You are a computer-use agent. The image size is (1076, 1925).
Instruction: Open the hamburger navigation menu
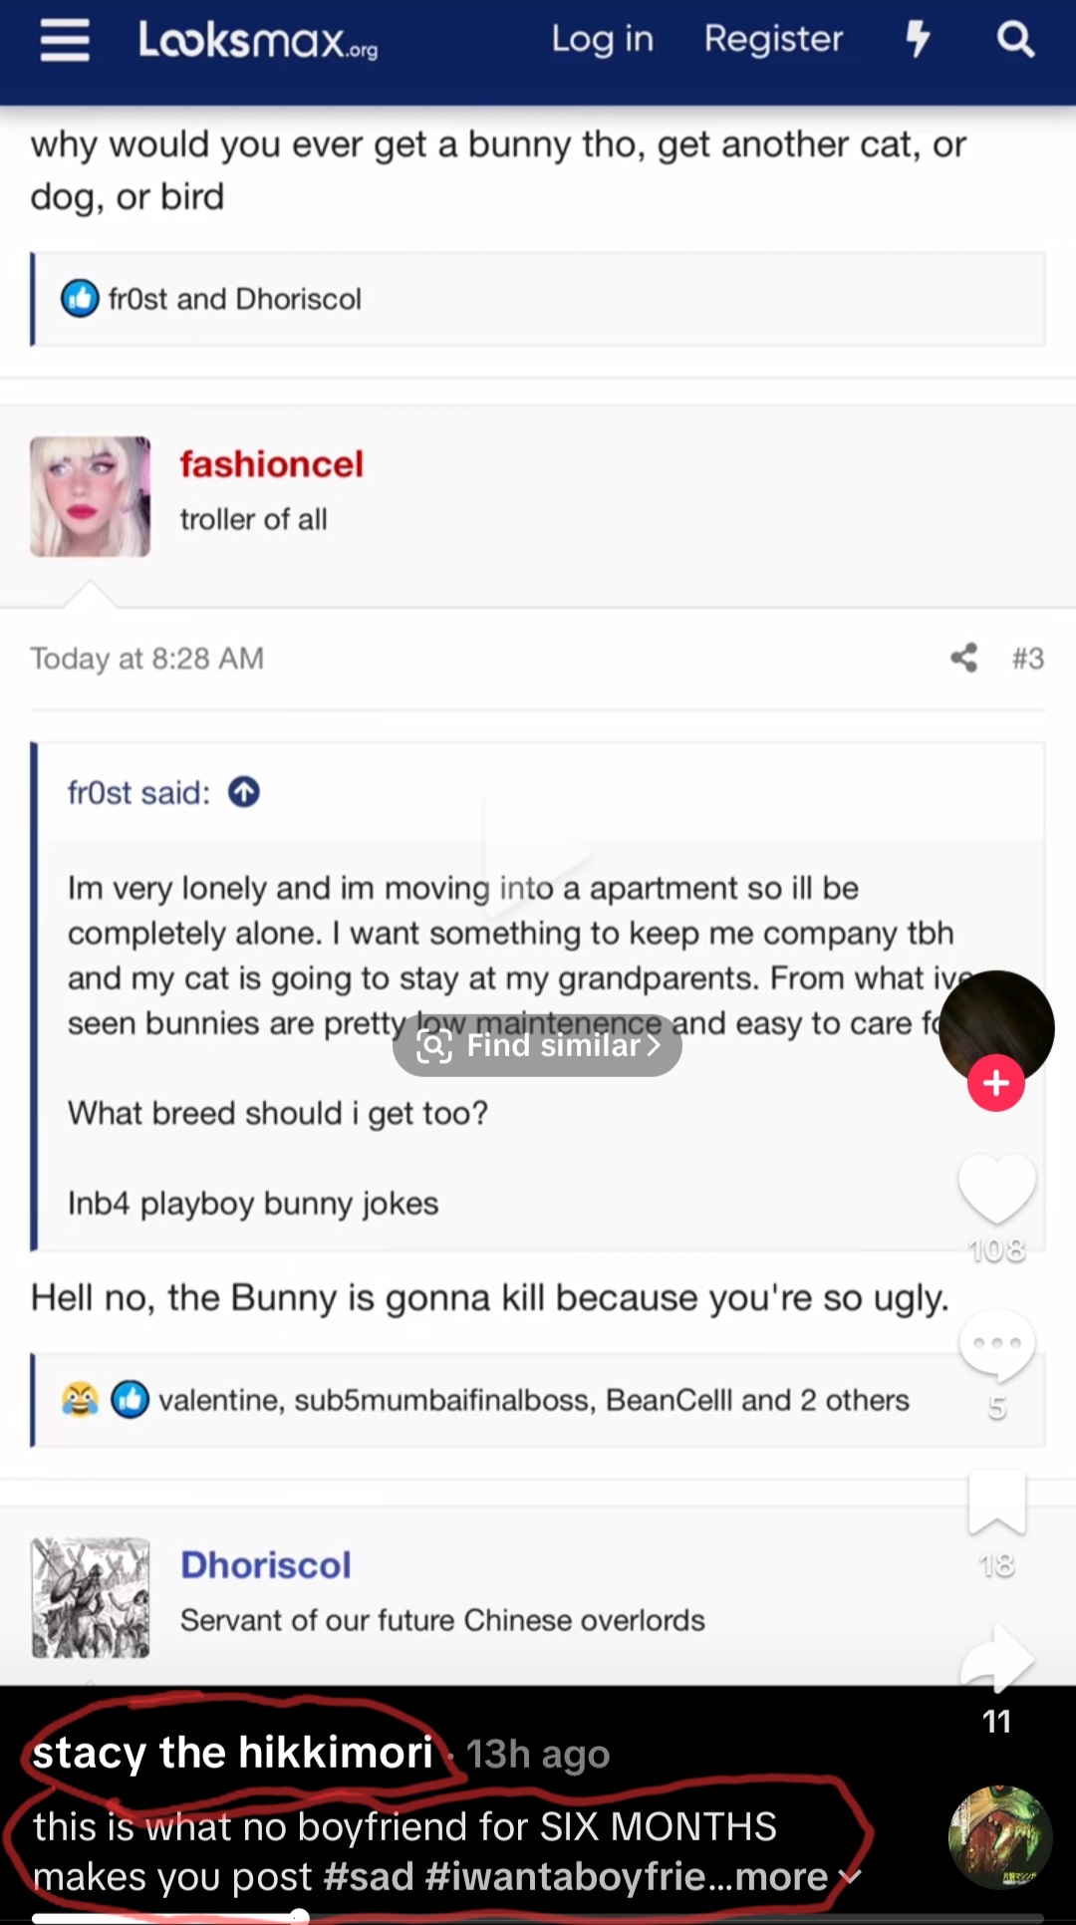point(65,41)
